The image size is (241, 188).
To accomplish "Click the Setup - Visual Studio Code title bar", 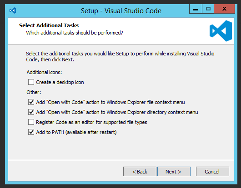I will (x=121, y=11).
